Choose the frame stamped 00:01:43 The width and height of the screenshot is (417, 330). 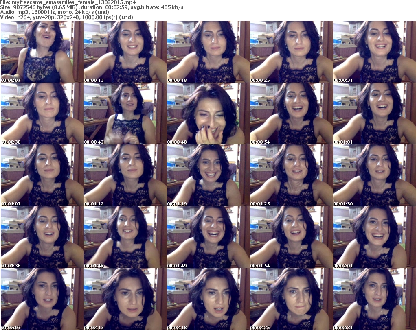coord(125,237)
